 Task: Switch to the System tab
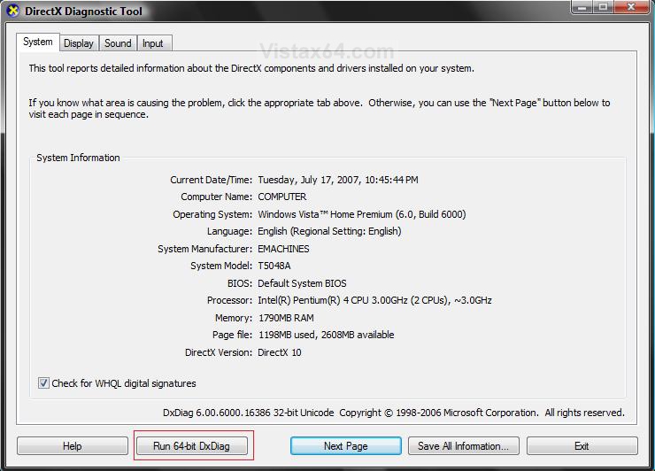point(38,42)
